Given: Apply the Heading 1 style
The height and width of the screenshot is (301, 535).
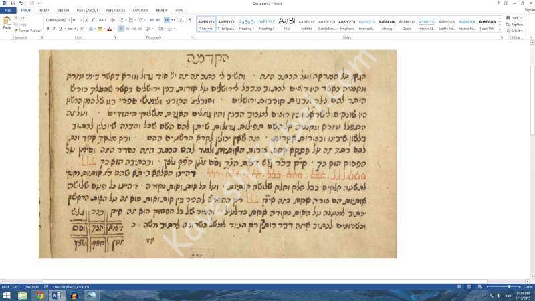Looking at the screenshot, I should [246, 24].
